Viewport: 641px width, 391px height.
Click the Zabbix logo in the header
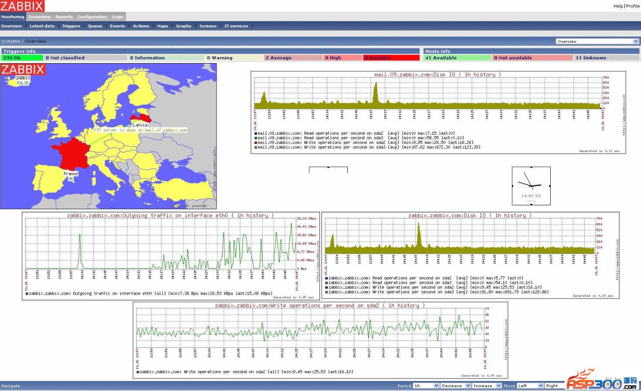click(x=22, y=6)
